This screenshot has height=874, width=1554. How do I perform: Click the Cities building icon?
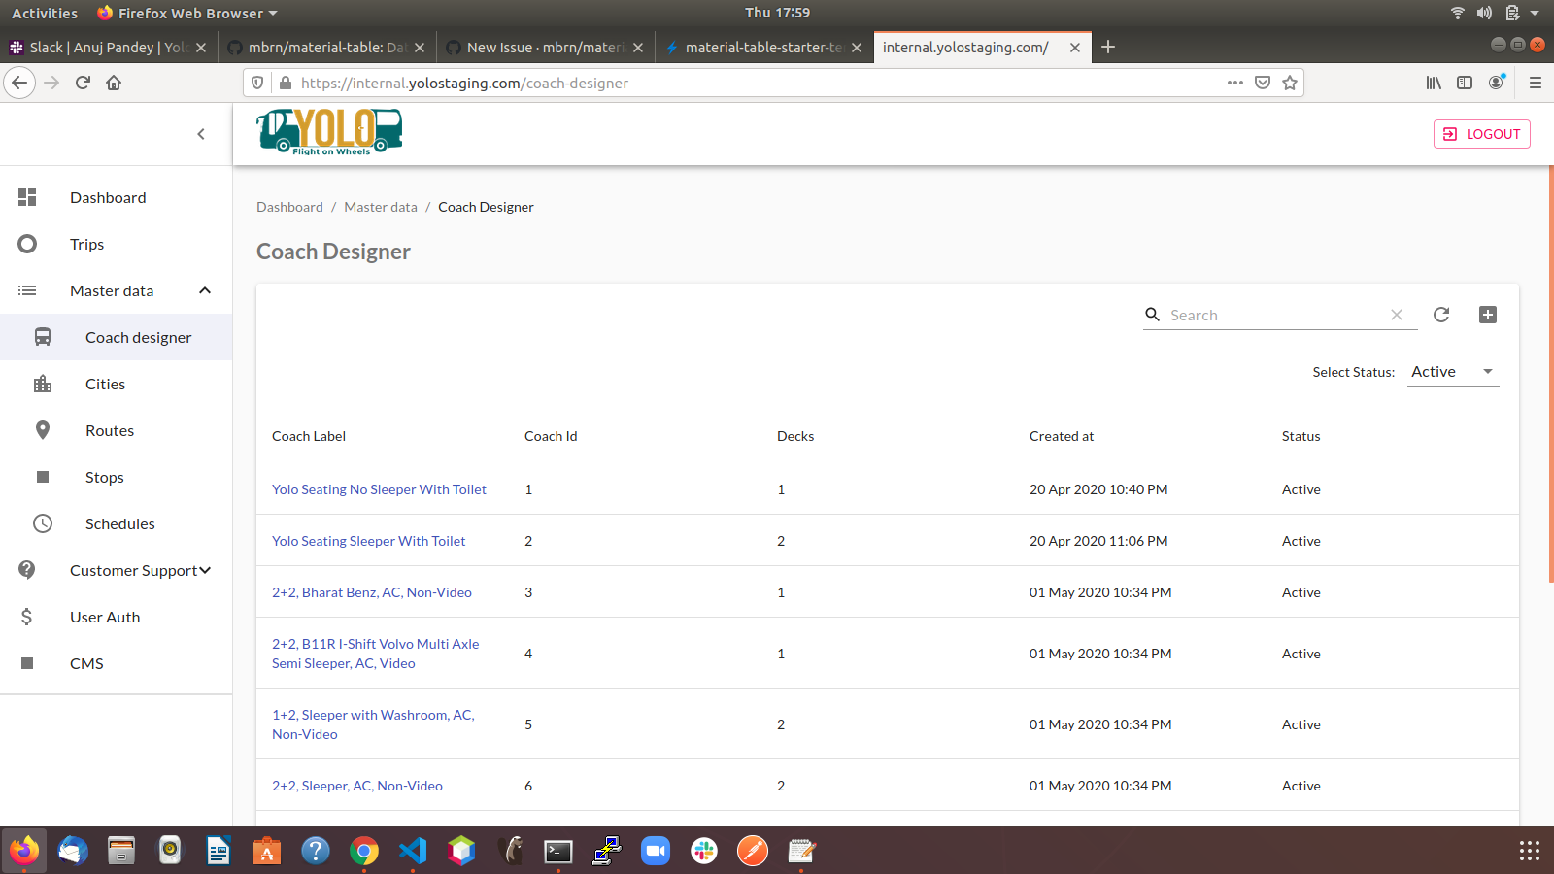(43, 384)
